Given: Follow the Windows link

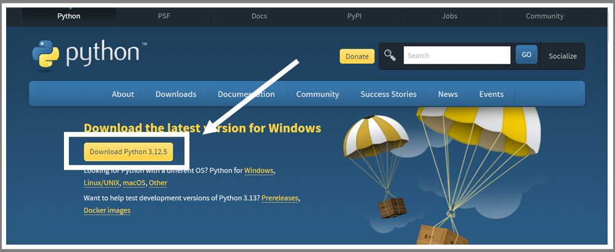Looking at the screenshot, I should [x=259, y=170].
